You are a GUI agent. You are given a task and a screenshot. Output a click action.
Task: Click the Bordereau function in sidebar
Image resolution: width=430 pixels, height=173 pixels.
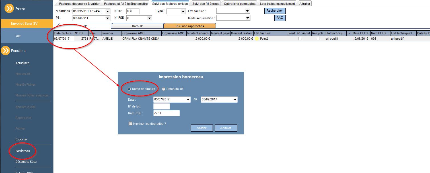coord(22,151)
